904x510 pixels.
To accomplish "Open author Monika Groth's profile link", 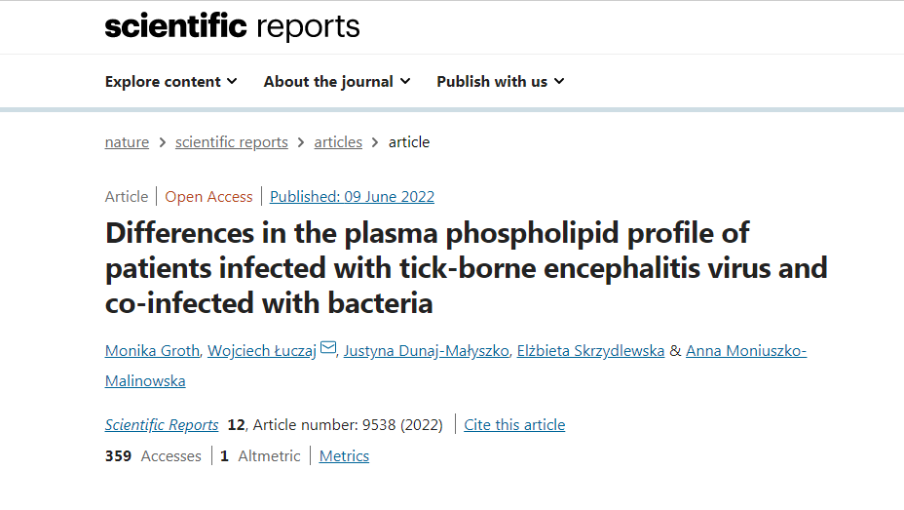I will [x=149, y=351].
